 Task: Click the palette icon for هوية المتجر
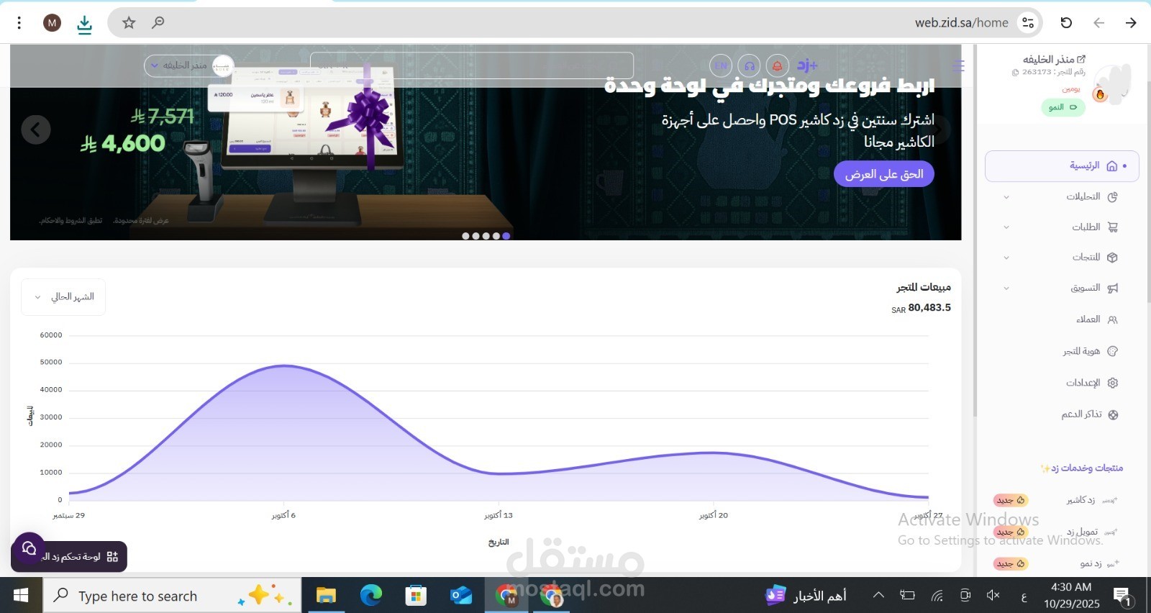1113,351
